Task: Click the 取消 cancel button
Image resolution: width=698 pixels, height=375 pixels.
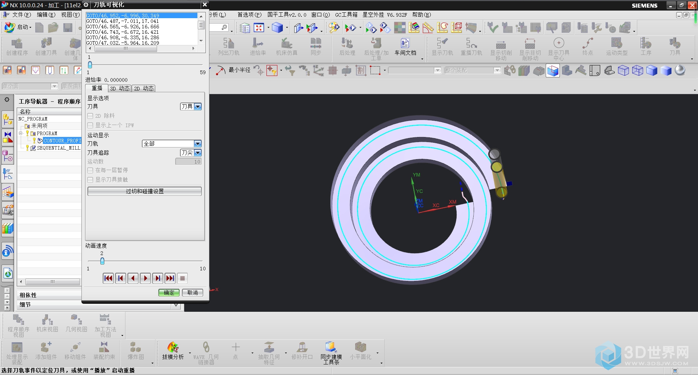Action: [x=193, y=293]
